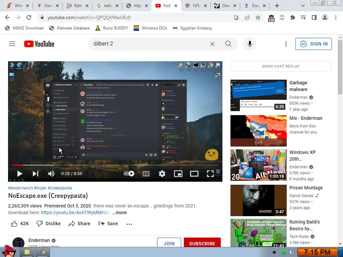This screenshot has height=257, width=343.
Task: Expand the tab search dropdown arrow
Action: point(303,6)
